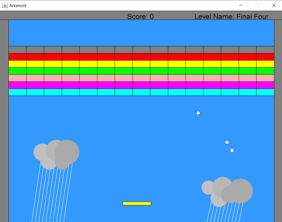Click the Score: 0 label

click(x=140, y=17)
